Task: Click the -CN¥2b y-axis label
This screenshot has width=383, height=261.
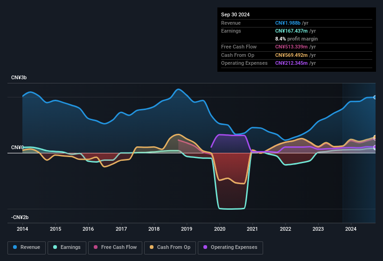Action: point(20,217)
